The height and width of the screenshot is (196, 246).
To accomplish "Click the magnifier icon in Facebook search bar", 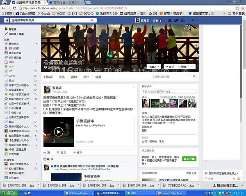I will point(92,20).
